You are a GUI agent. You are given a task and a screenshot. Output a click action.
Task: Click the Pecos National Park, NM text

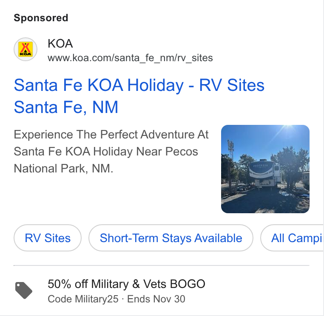106,160
